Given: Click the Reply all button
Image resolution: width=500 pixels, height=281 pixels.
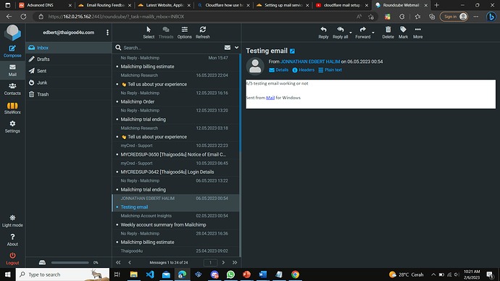Looking at the screenshot, I should click(341, 33).
